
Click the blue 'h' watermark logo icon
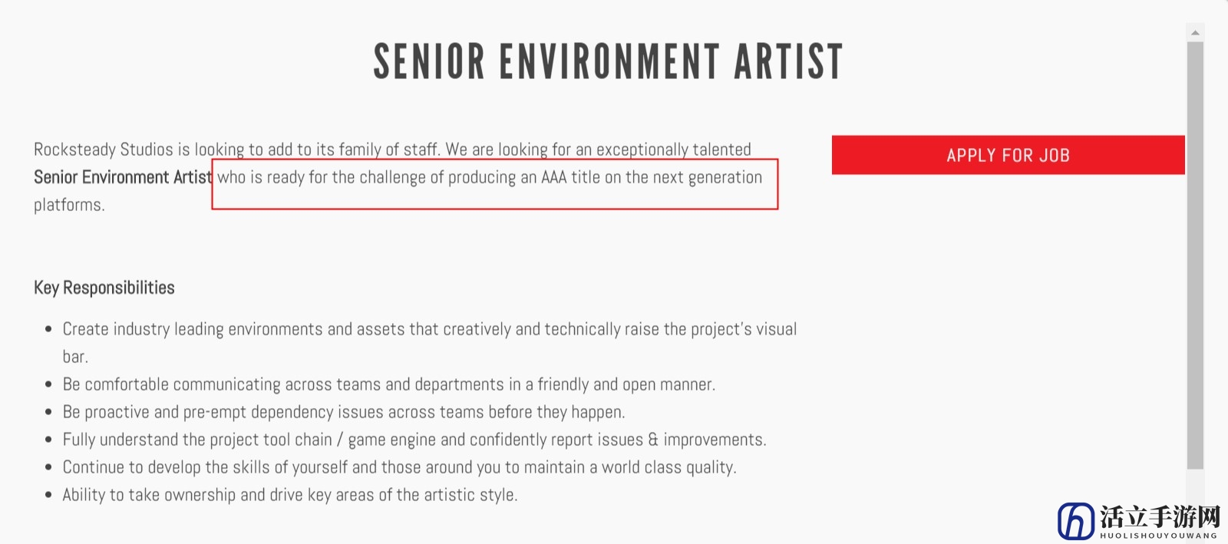click(x=1076, y=522)
